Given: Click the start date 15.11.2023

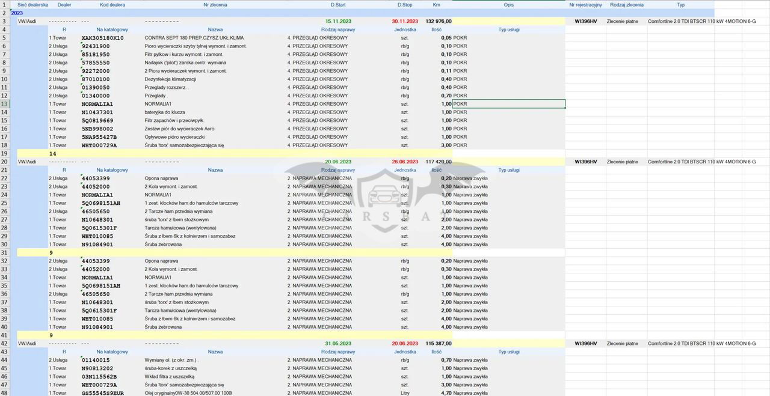Looking at the screenshot, I should (x=338, y=21).
